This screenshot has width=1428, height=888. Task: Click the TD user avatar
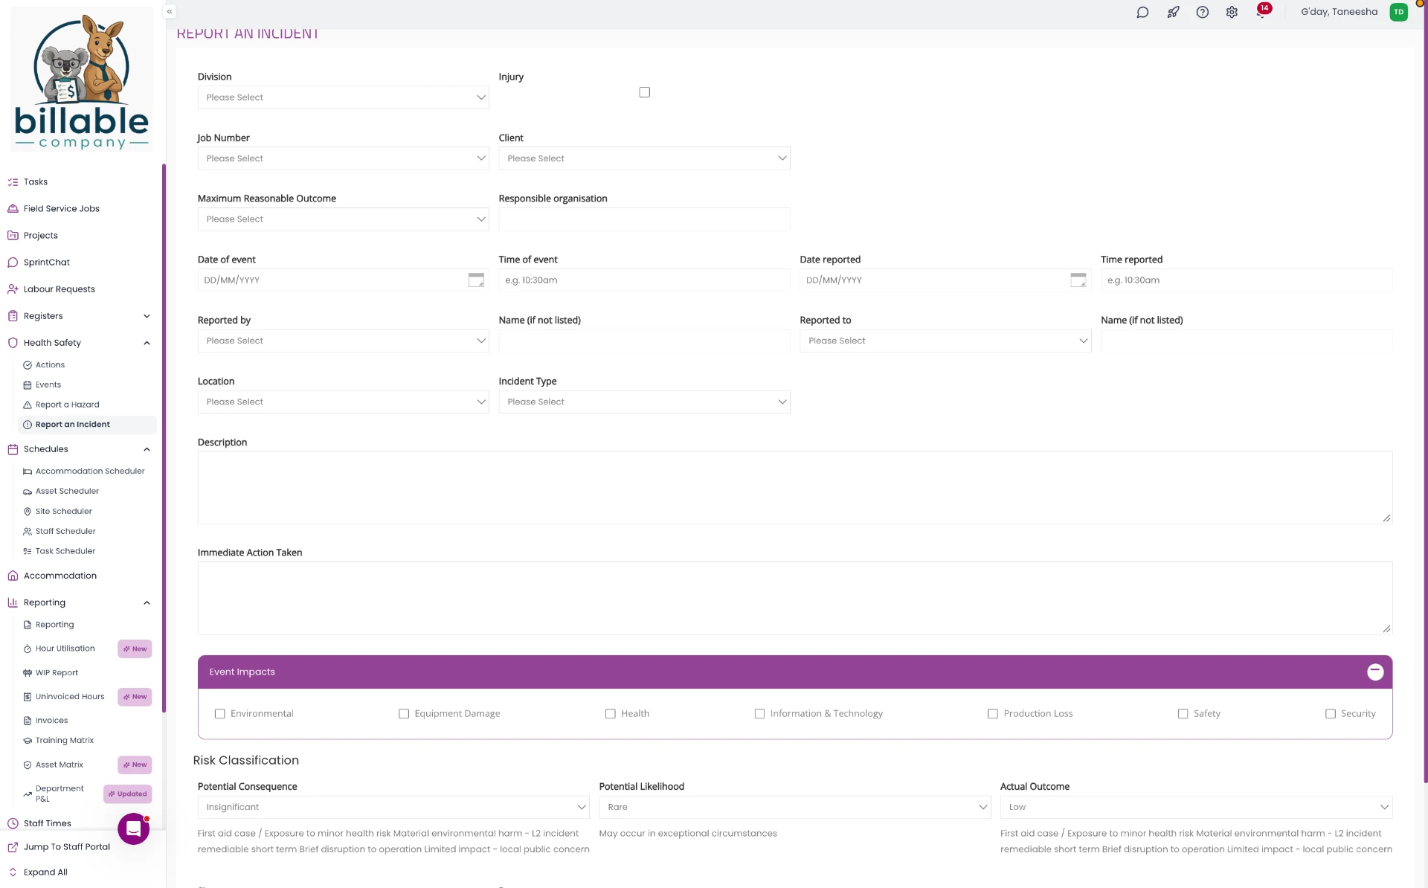1398,12
